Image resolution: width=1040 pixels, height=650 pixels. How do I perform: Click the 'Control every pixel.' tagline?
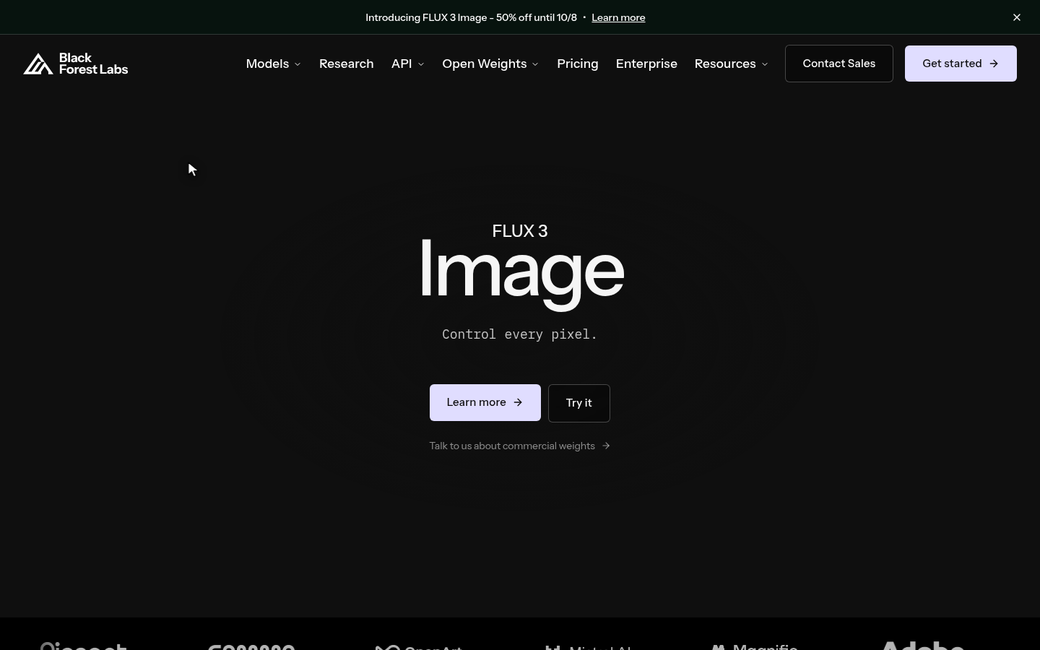[520, 334]
